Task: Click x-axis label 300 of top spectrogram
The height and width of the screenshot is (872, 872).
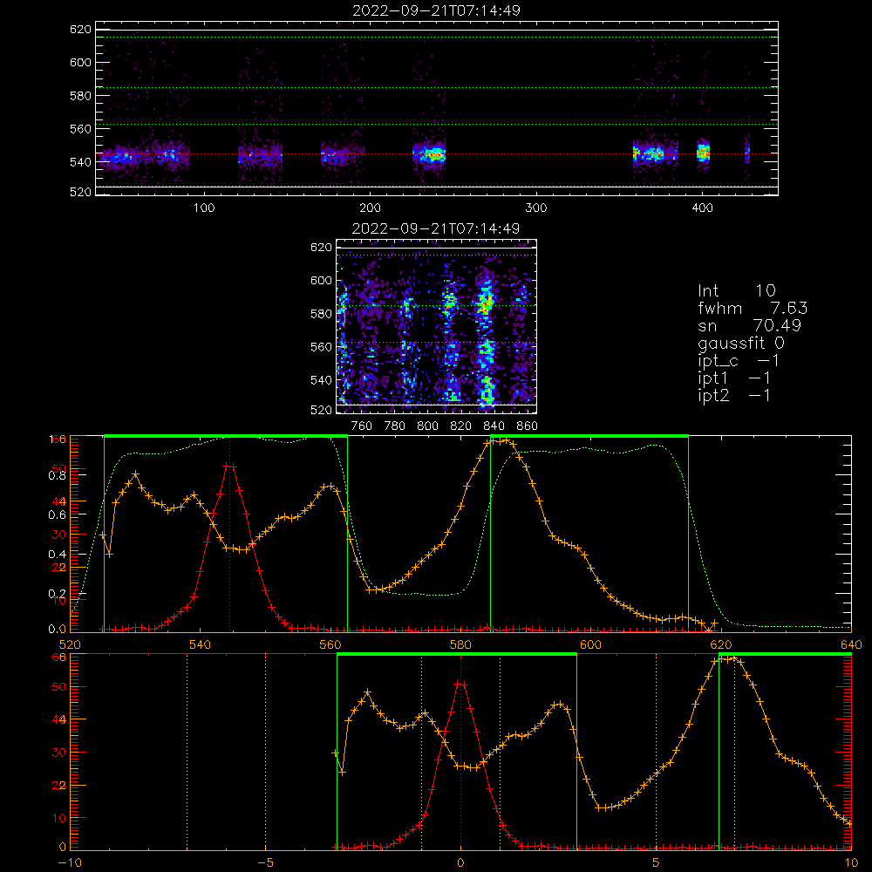Action: 536,208
